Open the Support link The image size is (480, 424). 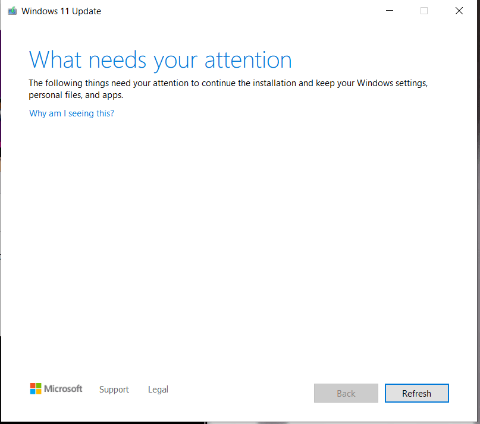pos(114,390)
